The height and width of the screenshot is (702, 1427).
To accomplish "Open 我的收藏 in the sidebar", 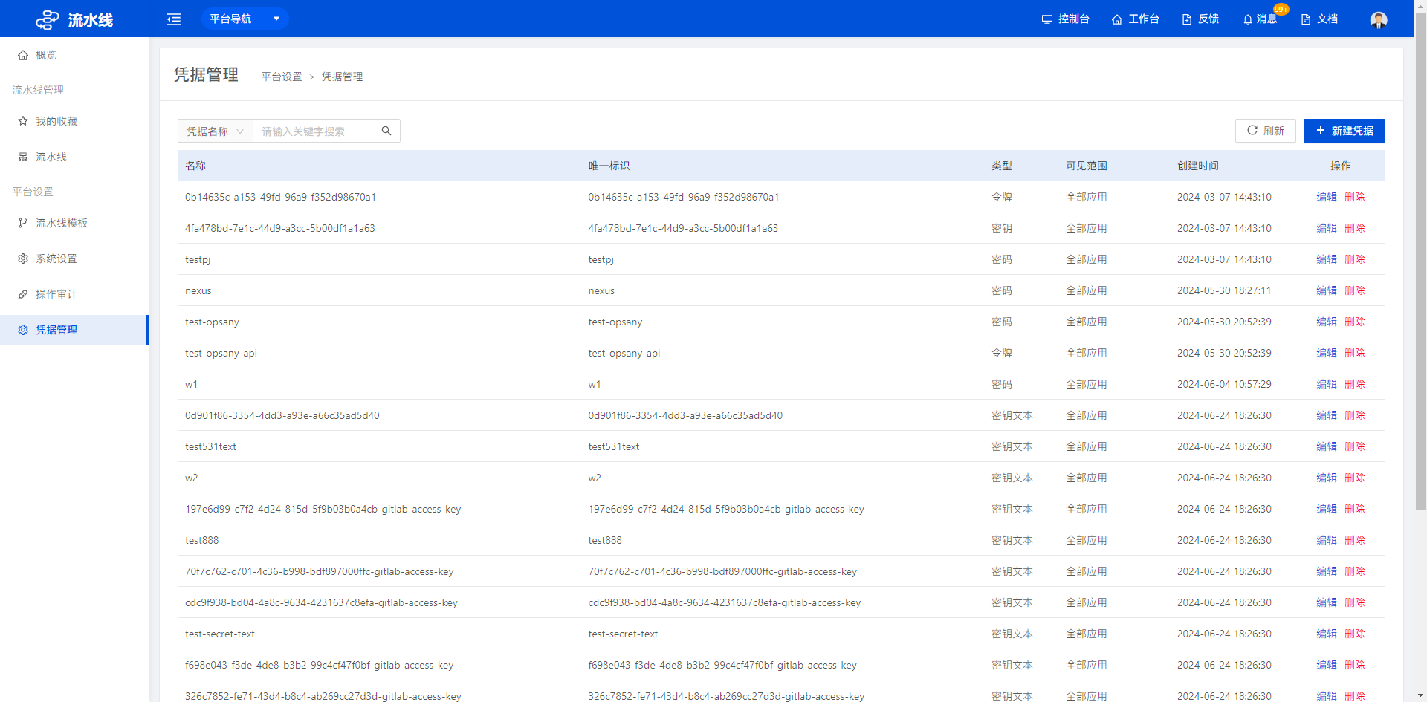I will (74, 121).
